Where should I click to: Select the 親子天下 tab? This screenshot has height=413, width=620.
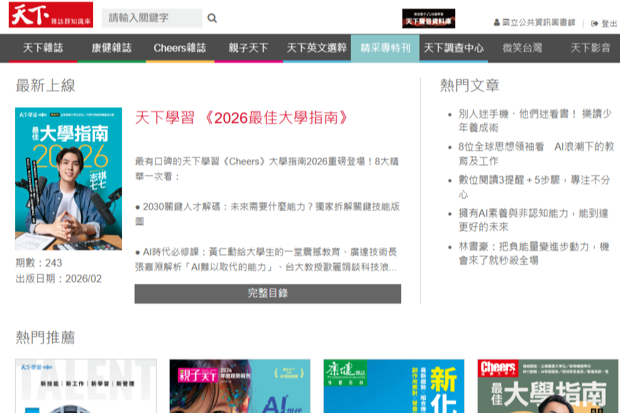pos(248,48)
